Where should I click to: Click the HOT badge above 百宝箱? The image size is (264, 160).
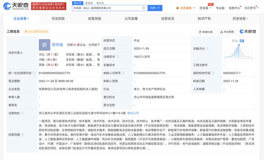pos(210,5)
